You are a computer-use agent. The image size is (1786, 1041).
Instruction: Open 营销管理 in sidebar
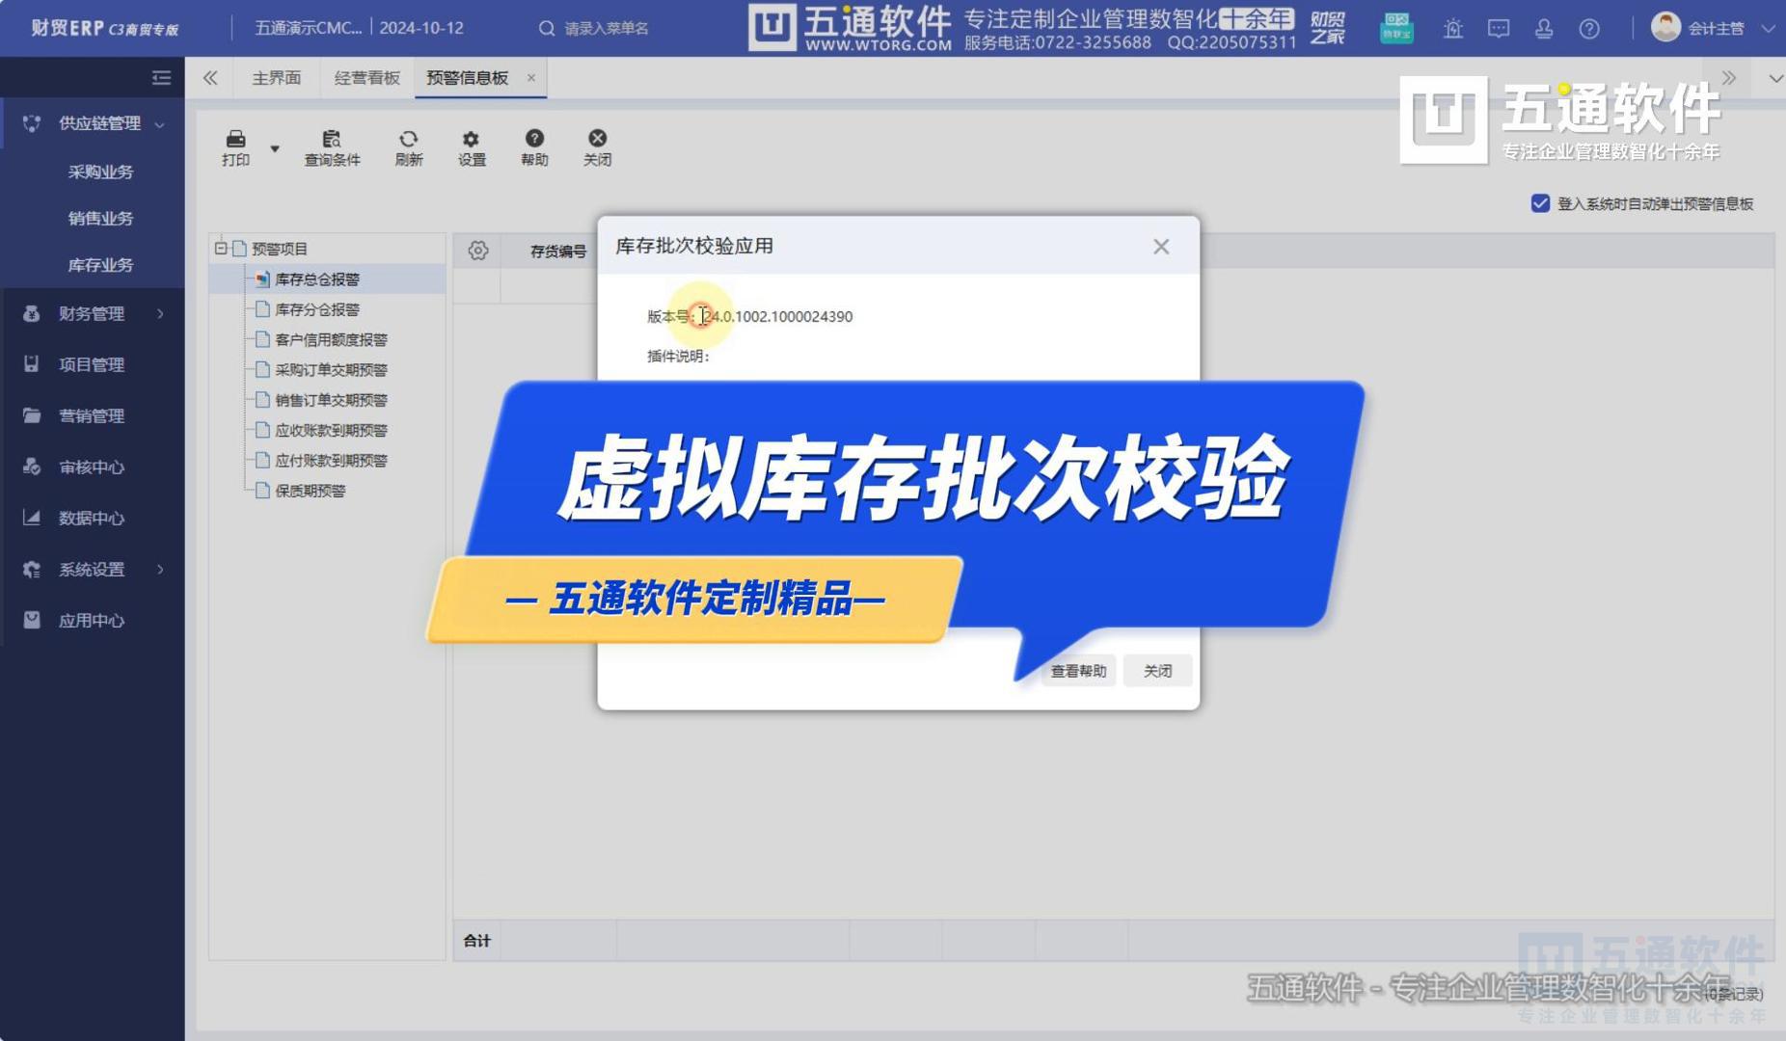(x=93, y=415)
